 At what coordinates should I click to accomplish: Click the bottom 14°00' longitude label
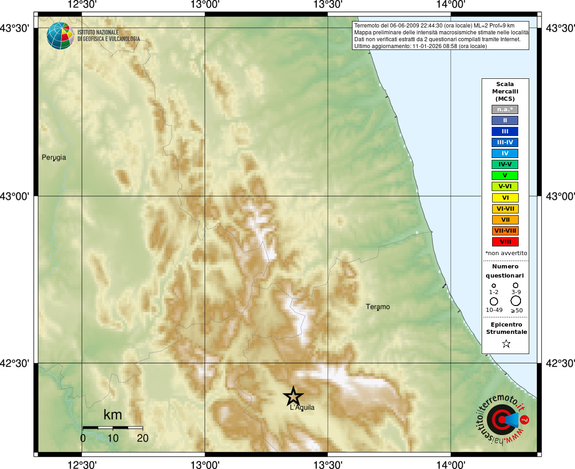pyautogui.click(x=450, y=465)
